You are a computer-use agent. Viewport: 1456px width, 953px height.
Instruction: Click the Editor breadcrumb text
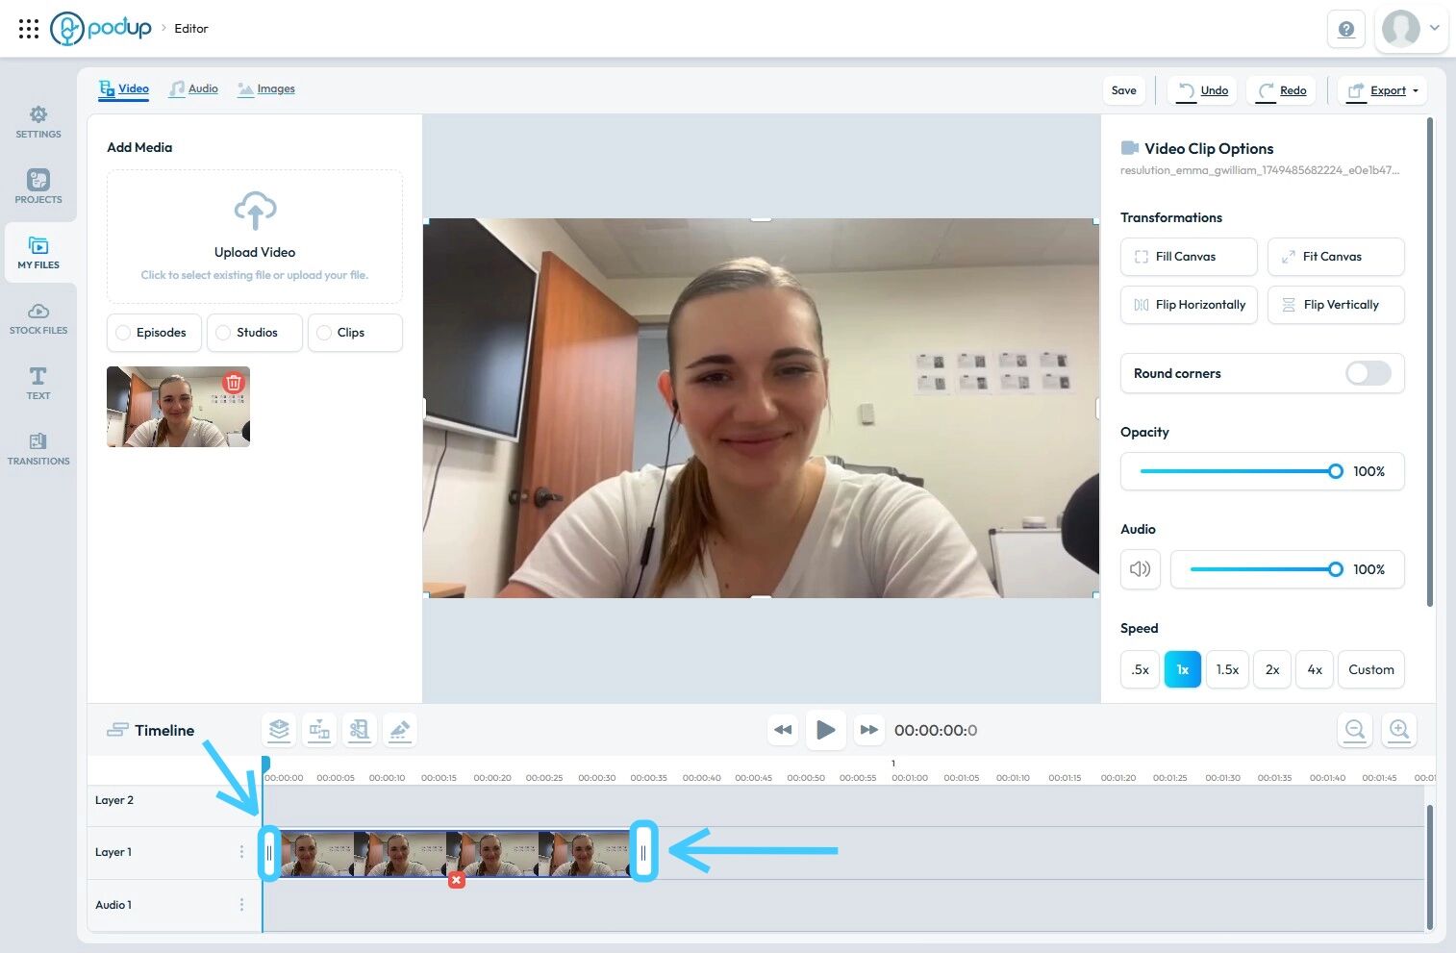191,29
